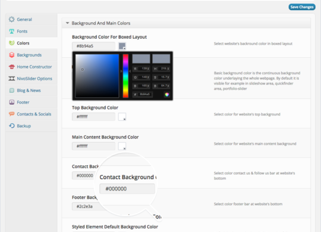Screen dimensions: 321x232
Task: Click the General gear icon
Action: (x=12, y=19)
